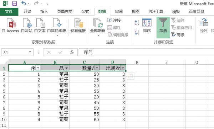The image size is (214, 129).
Task: Click the 属性 connection properties button
Action: tap(114, 28)
